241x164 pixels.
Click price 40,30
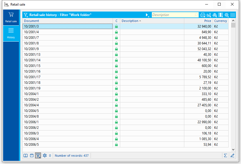tap(207, 54)
